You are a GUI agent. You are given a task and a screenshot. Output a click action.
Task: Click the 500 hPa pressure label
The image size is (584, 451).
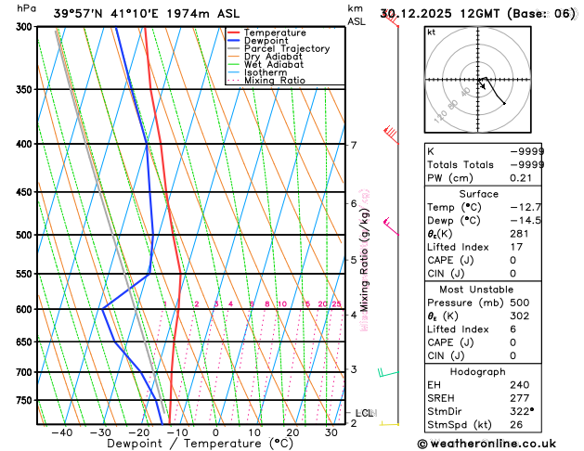coord(26,235)
